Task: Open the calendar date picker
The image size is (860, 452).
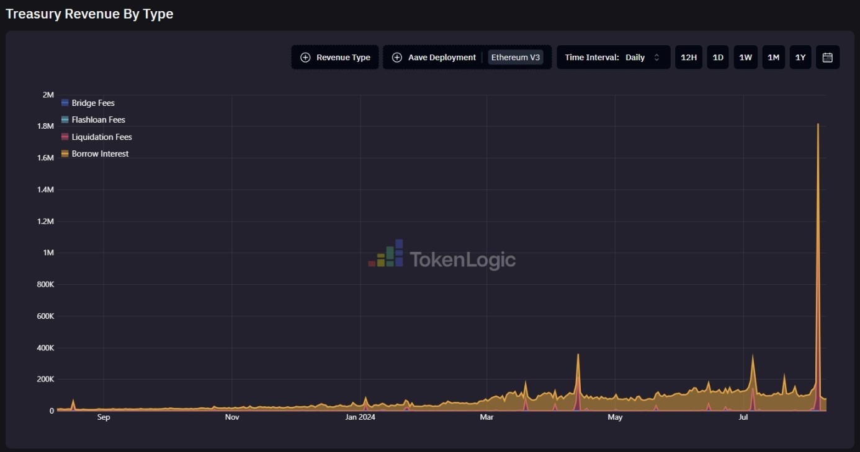Action: point(827,57)
